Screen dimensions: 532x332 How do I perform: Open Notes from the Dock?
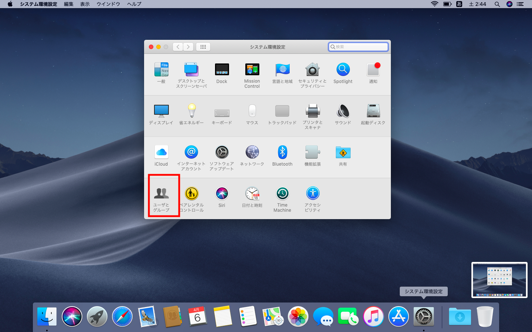(x=223, y=317)
